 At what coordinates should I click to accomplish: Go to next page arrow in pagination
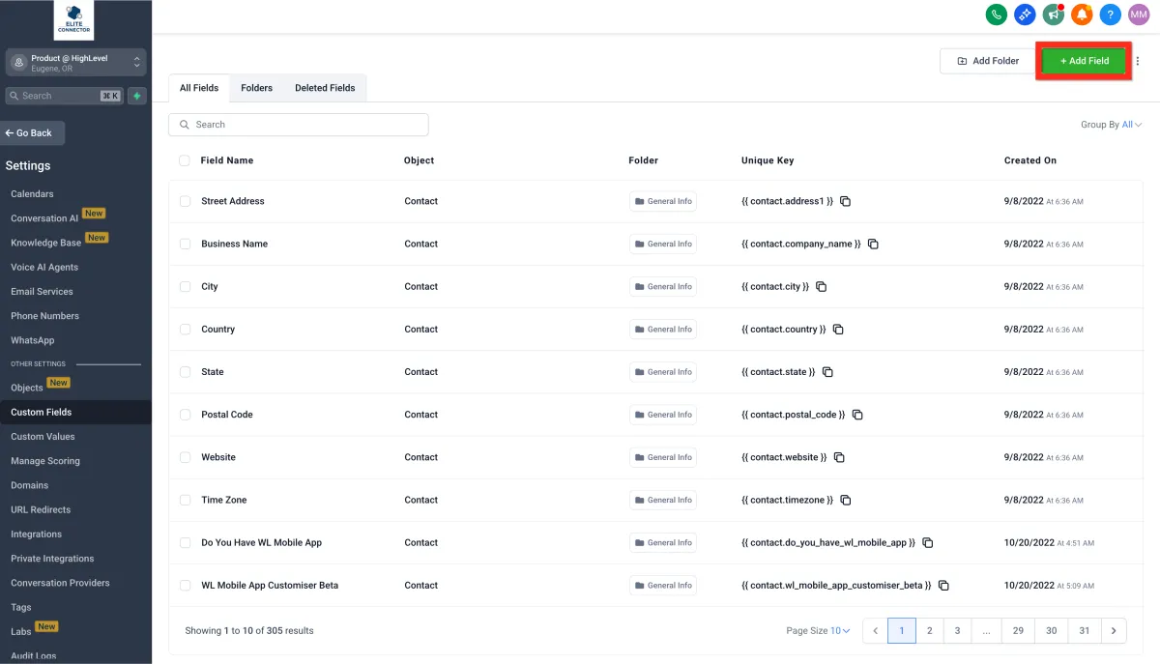1114,630
